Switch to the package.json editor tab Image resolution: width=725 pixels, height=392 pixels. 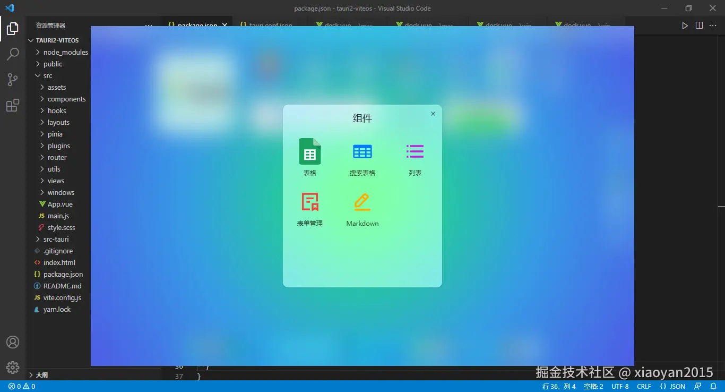click(x=196, y=25)
